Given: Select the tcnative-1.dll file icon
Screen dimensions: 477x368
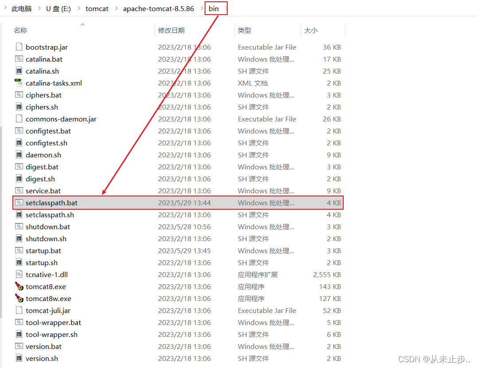Looking at the screenshot, I should click(19, 274).
